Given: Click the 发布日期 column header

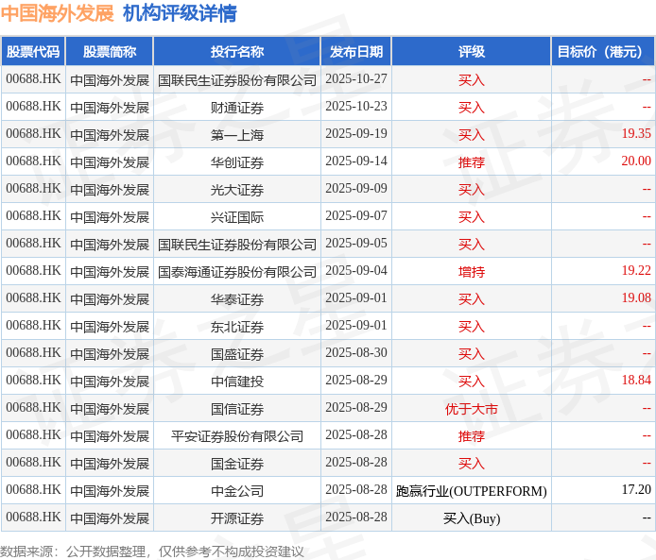Looking at the screenshot, I should (356, 51).
